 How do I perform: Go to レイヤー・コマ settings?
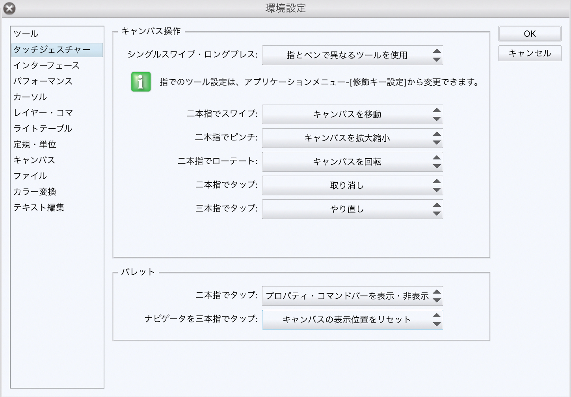43,113
